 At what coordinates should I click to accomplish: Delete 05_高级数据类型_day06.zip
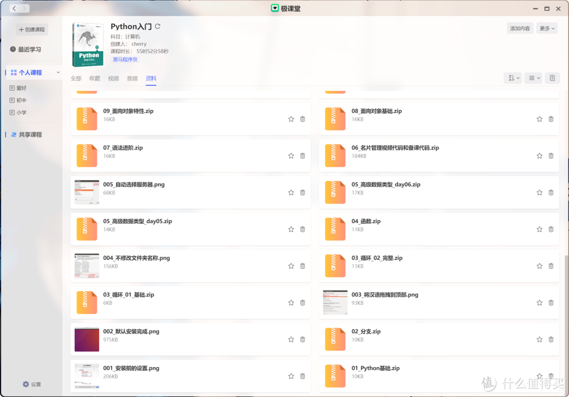(551, 193)
